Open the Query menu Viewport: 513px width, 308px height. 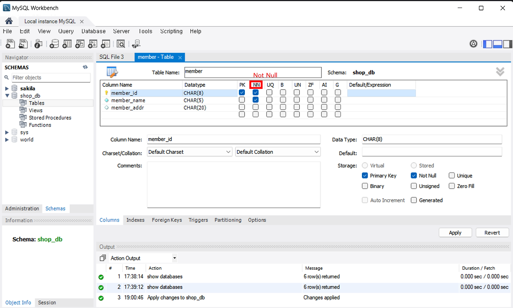(66, 31)
